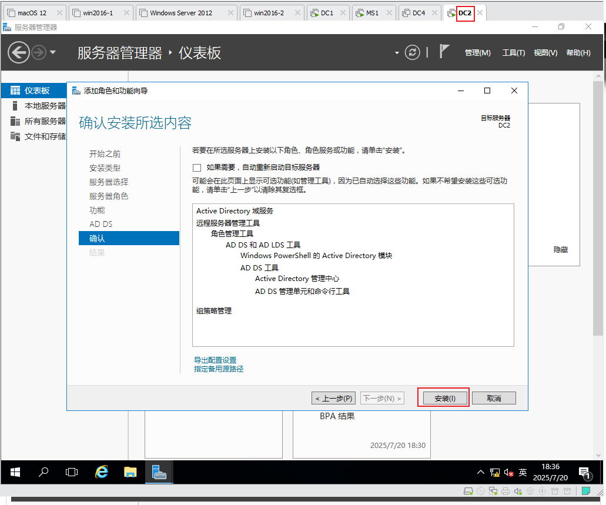Click the 上一步(P) button
Image resolution: width=606 pixels, height=505 pixels.
(333, 398)
